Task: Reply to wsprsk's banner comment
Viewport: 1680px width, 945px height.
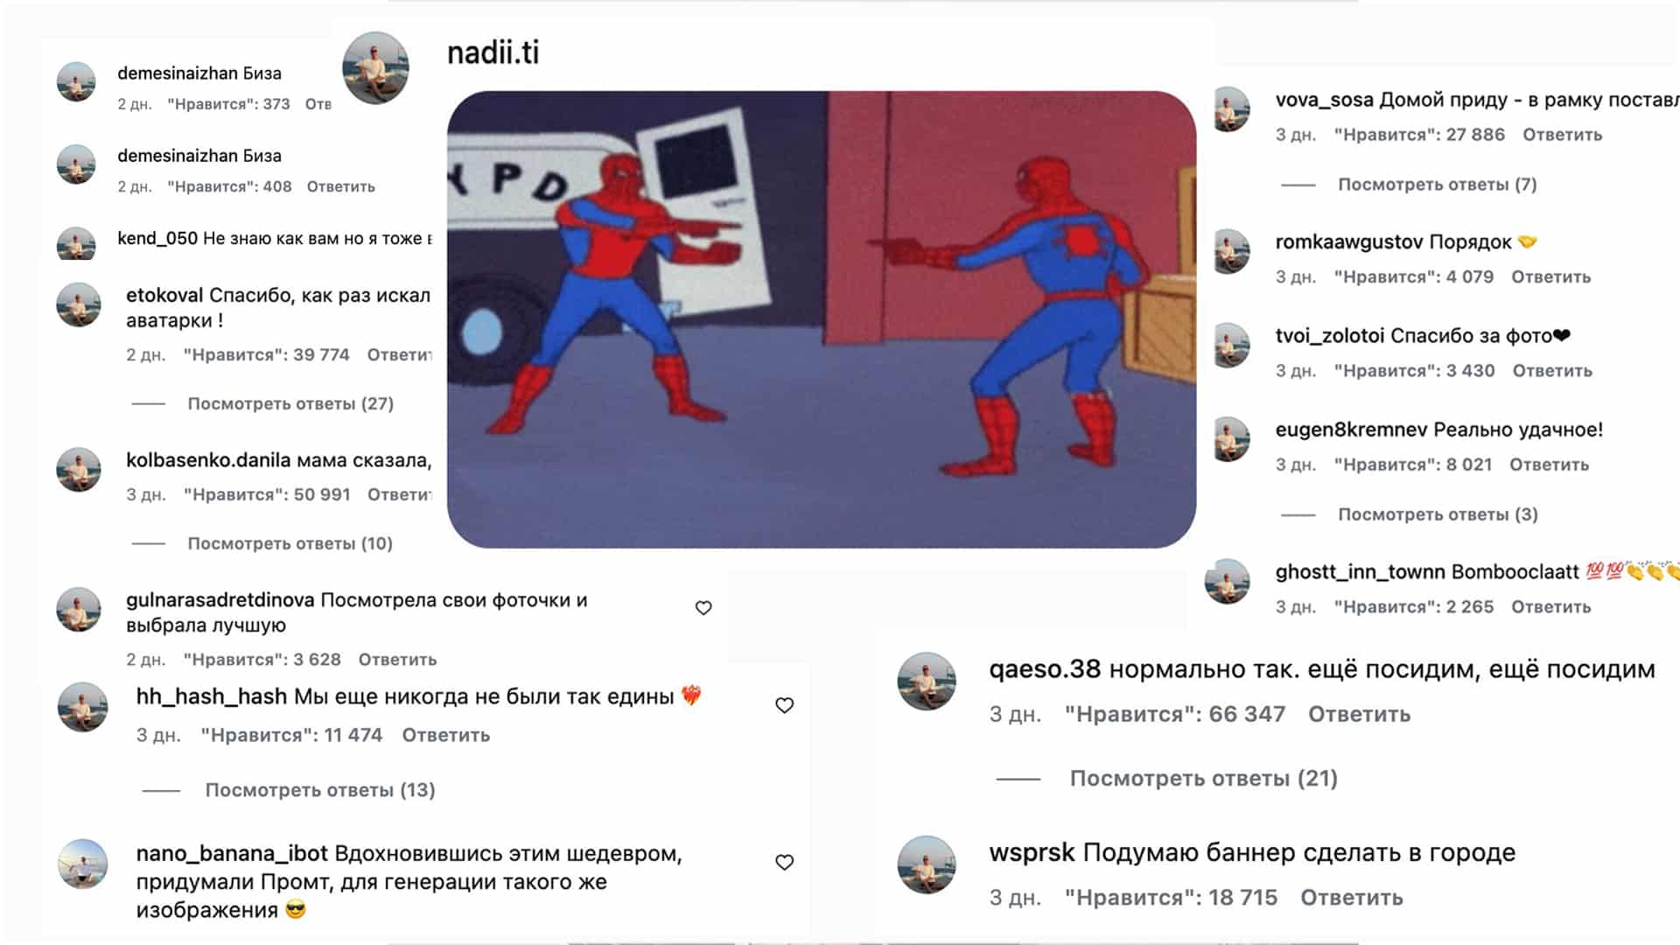Action: click(1351, 898)
